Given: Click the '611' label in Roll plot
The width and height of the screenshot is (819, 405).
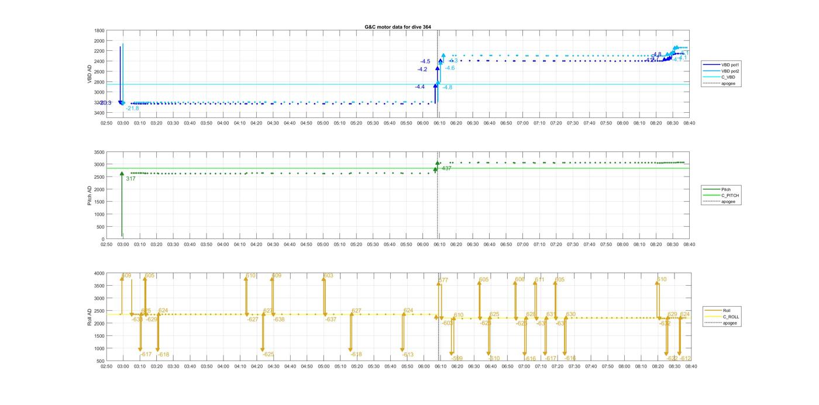Looking at the screenshot, I should click(x=539, y=279).
